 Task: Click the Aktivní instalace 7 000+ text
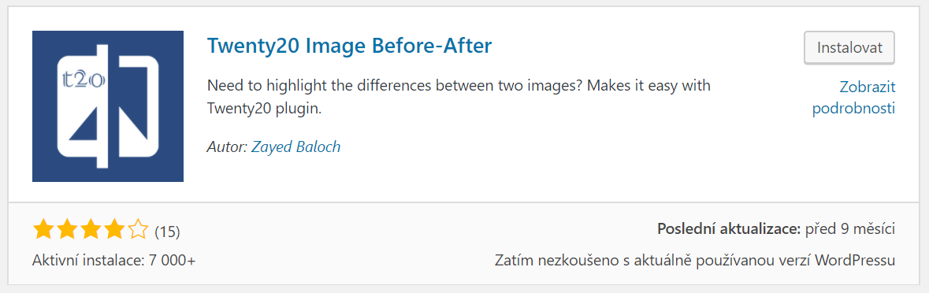click(113, 261)
